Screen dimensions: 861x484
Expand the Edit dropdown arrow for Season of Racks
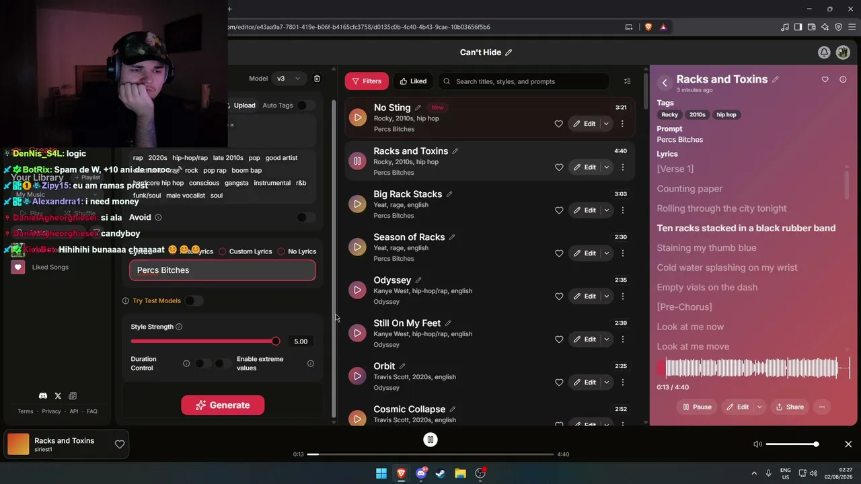[606, 253]
